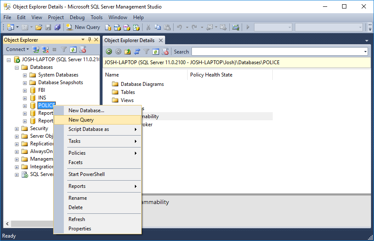Toggle Auto Hide pin on Object Explorer panel
This screenshot has width=374, height=241.
pyautogui.click(x=89, y=40)
